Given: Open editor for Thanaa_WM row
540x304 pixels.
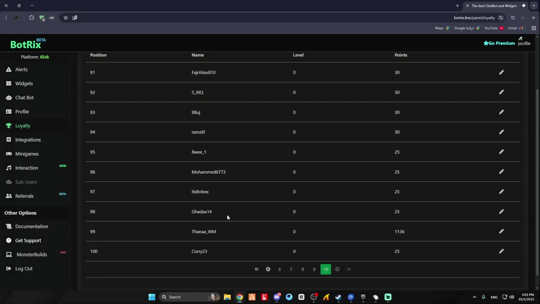Looking at the screenshot, I should point(501,231).
